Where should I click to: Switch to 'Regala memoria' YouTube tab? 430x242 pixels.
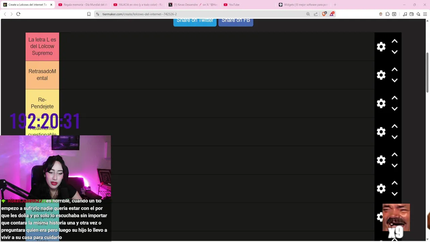pyautogui.click(x=83, y=5)
